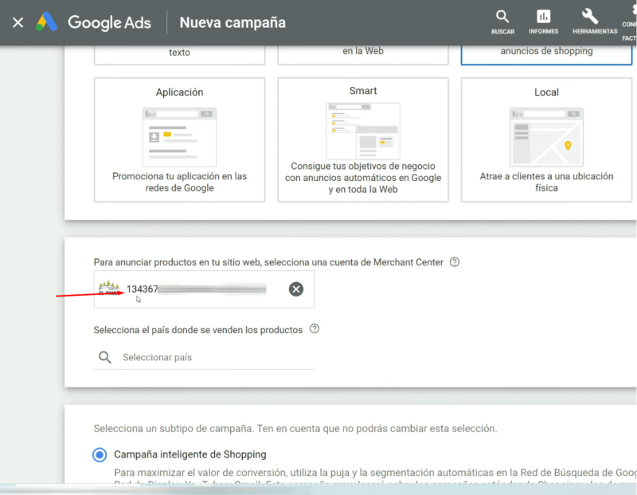Click 'Atrae a clientes a una ubicación física' text
Screen dimensions: 637x495
point(546,182)
